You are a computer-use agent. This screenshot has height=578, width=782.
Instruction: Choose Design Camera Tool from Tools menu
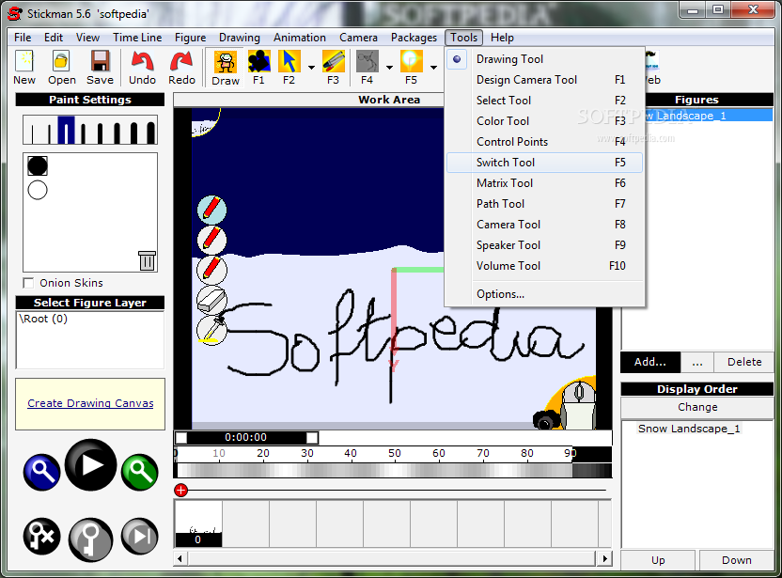pyautogui.click(x=544, y=80)
